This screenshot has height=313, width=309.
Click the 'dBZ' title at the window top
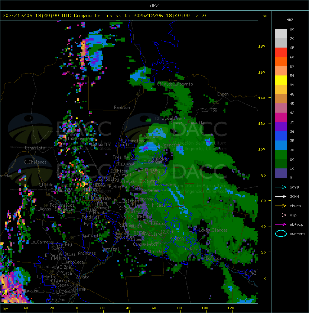154,5
